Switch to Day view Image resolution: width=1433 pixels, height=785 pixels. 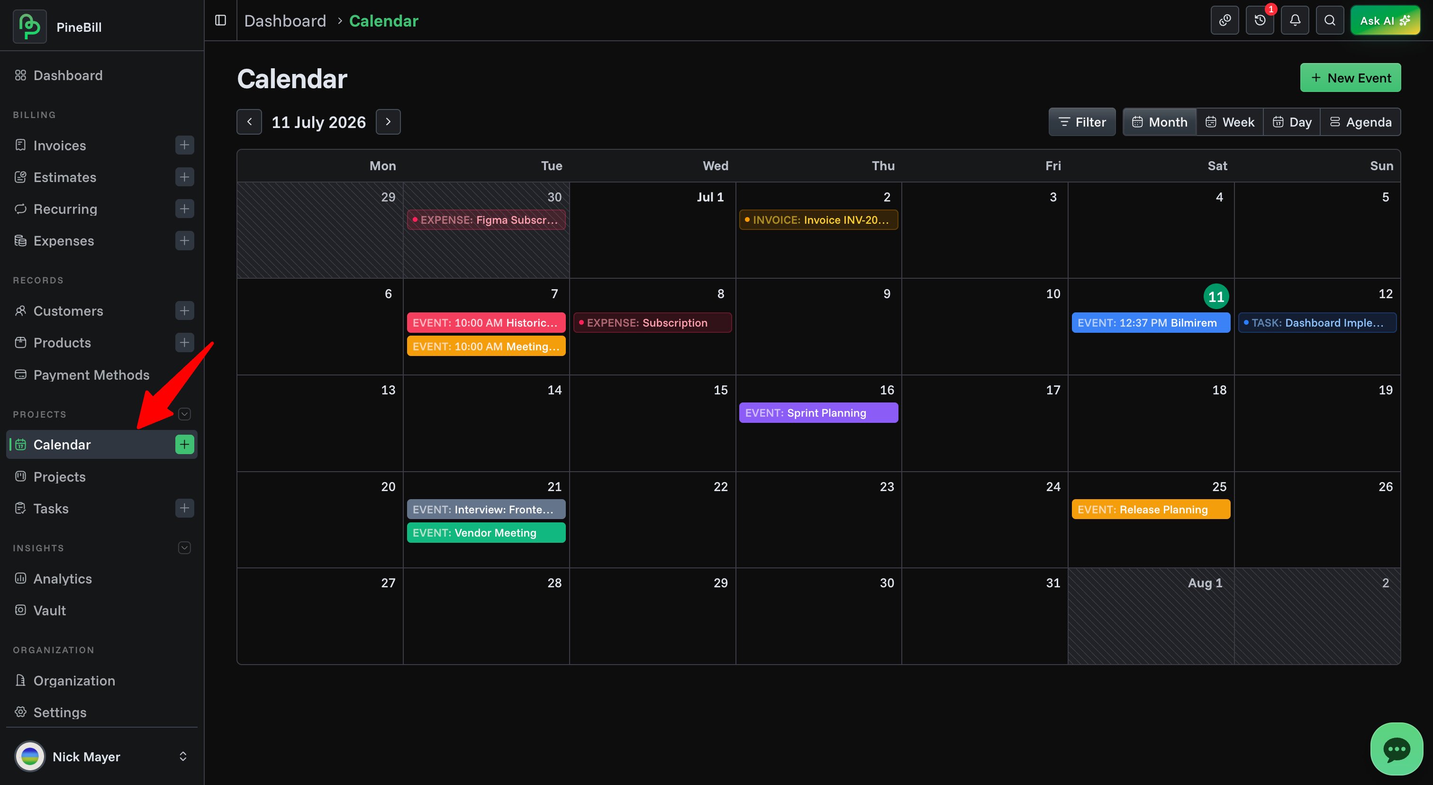(1292, 122)
